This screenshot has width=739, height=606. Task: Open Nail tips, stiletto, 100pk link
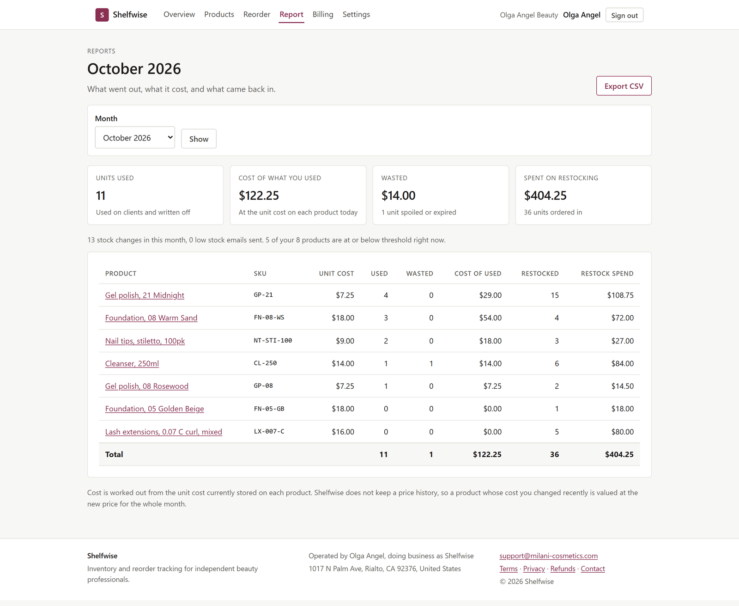pos(145,341)
